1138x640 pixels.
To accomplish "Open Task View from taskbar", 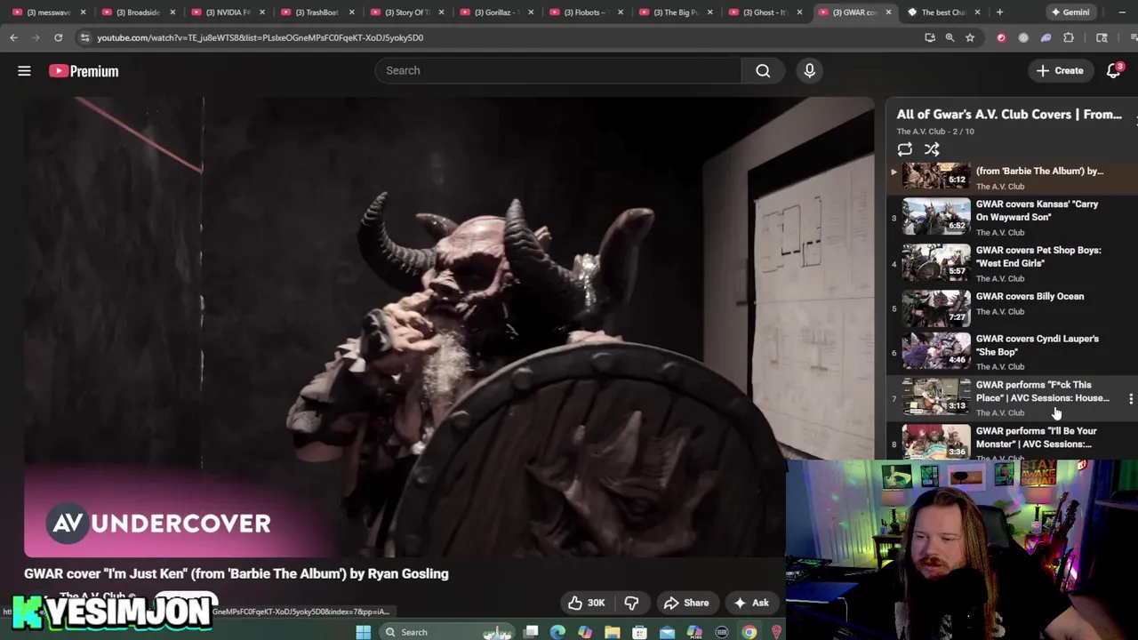I will tap(531, 632).
